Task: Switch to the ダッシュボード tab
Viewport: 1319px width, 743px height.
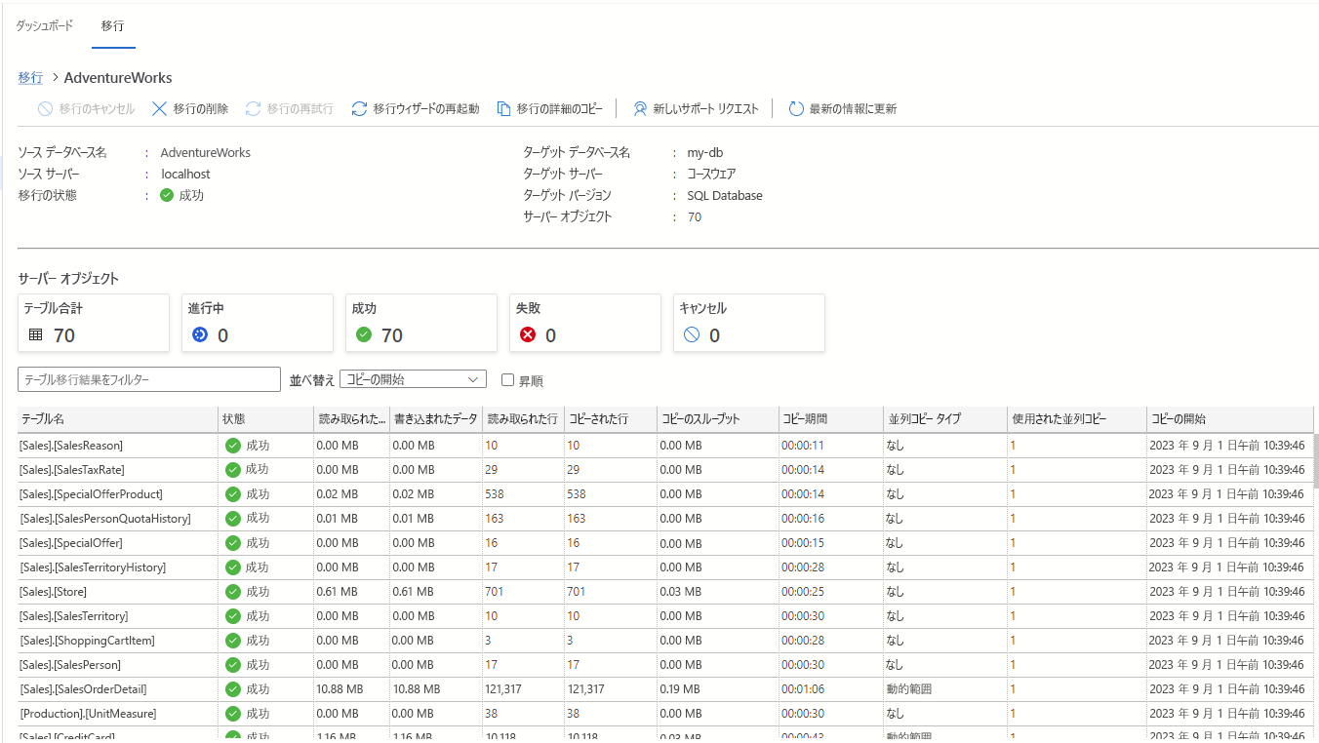Action: click(x=44, y=25)
